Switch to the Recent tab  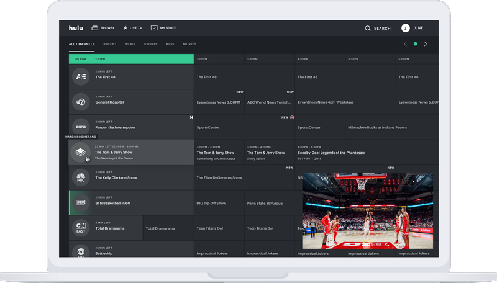pyautogui.click(x=110, y=44)
